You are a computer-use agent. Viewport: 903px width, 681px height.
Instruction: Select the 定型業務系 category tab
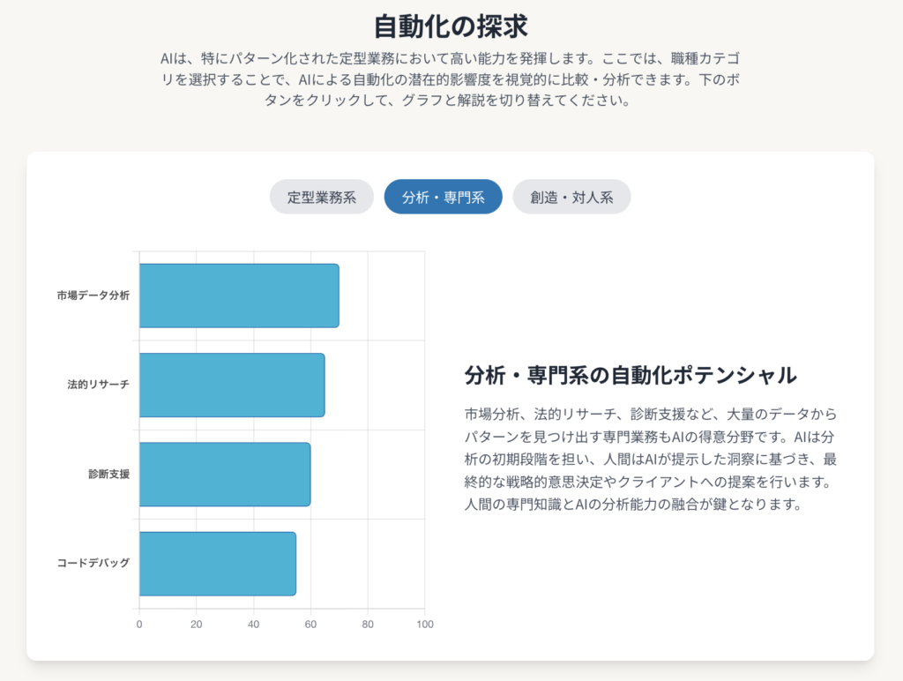pos(322,197)
